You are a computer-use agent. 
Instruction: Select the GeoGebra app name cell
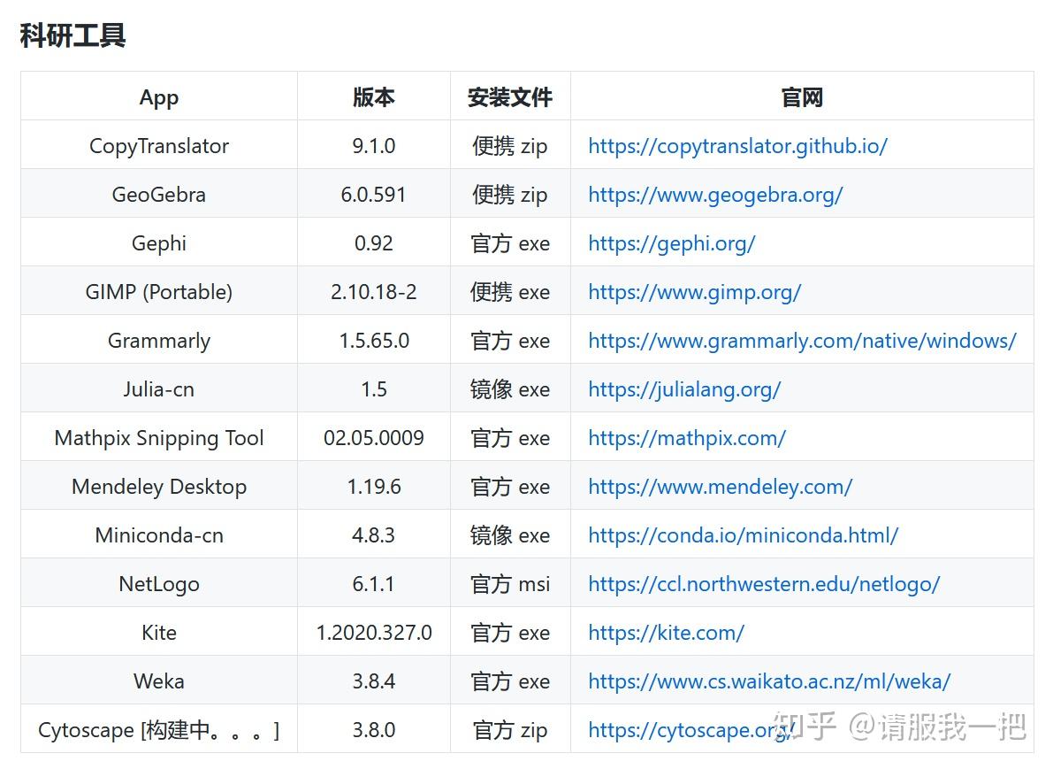159,195
